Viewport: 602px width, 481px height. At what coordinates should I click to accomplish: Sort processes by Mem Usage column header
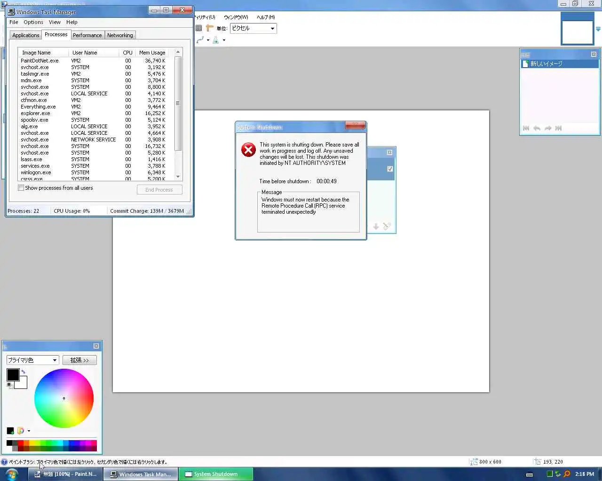[152, 53]
